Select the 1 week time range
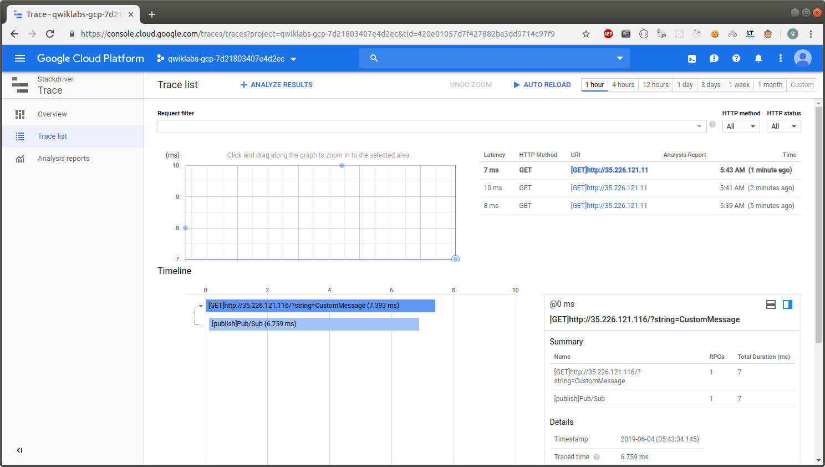The width and height of the screenshot is (825, 467). point(739,85)
